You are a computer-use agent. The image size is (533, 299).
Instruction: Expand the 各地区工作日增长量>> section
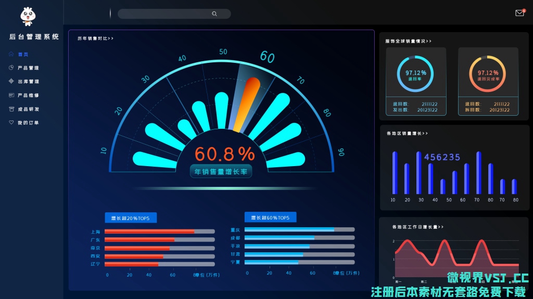coord(417,227)
